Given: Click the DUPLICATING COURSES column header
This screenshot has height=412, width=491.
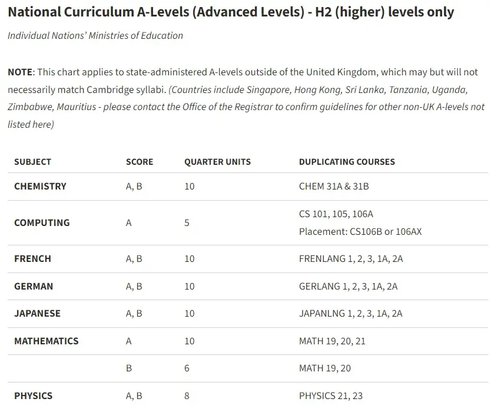Looking at the screenshot, I should click(x=347, y=161).
